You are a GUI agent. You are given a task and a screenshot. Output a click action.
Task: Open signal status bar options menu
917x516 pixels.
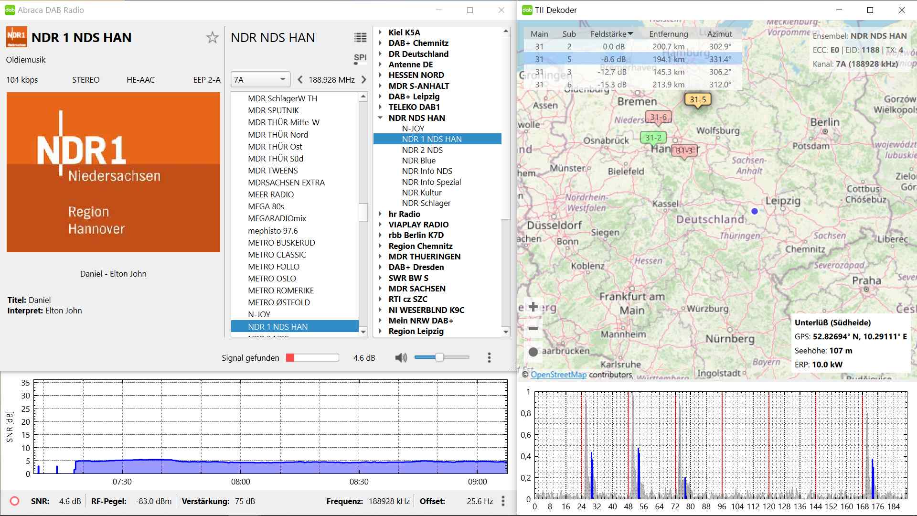pyautogui.click(x=503, y=501)
